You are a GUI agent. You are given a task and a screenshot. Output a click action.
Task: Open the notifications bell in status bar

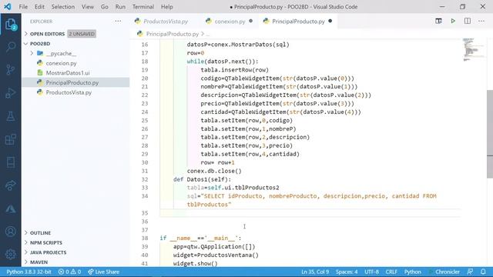pyautogui.click(x=483, y=272)
